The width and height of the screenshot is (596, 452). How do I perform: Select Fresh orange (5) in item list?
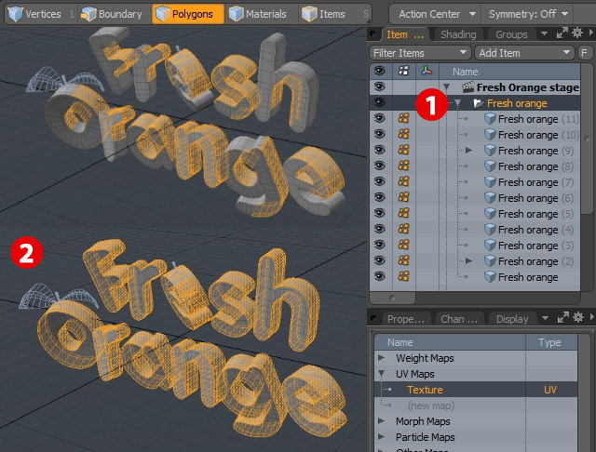click(x=536, y=214)
